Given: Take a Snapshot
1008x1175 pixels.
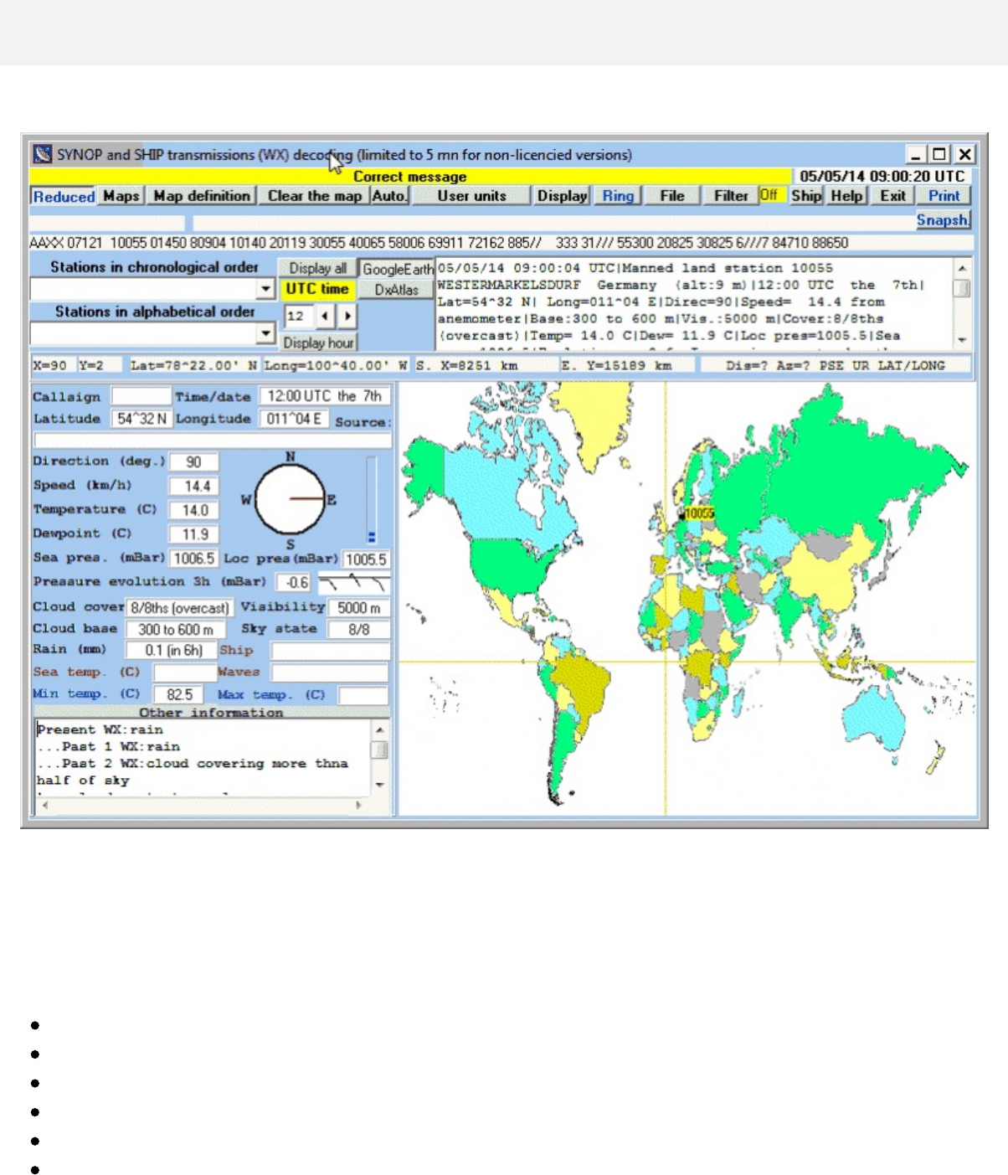Looking at the screenshot, I should [942, 220].
